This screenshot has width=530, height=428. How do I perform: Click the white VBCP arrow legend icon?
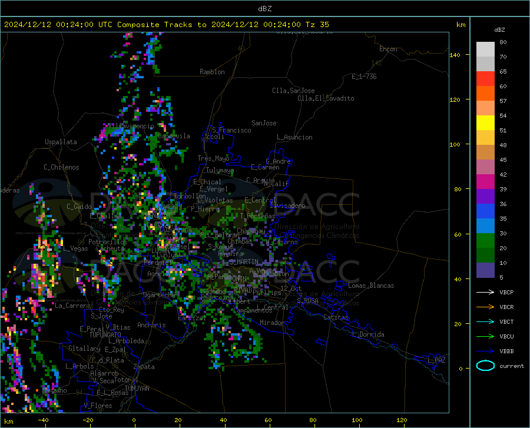(x=485, y=292)
